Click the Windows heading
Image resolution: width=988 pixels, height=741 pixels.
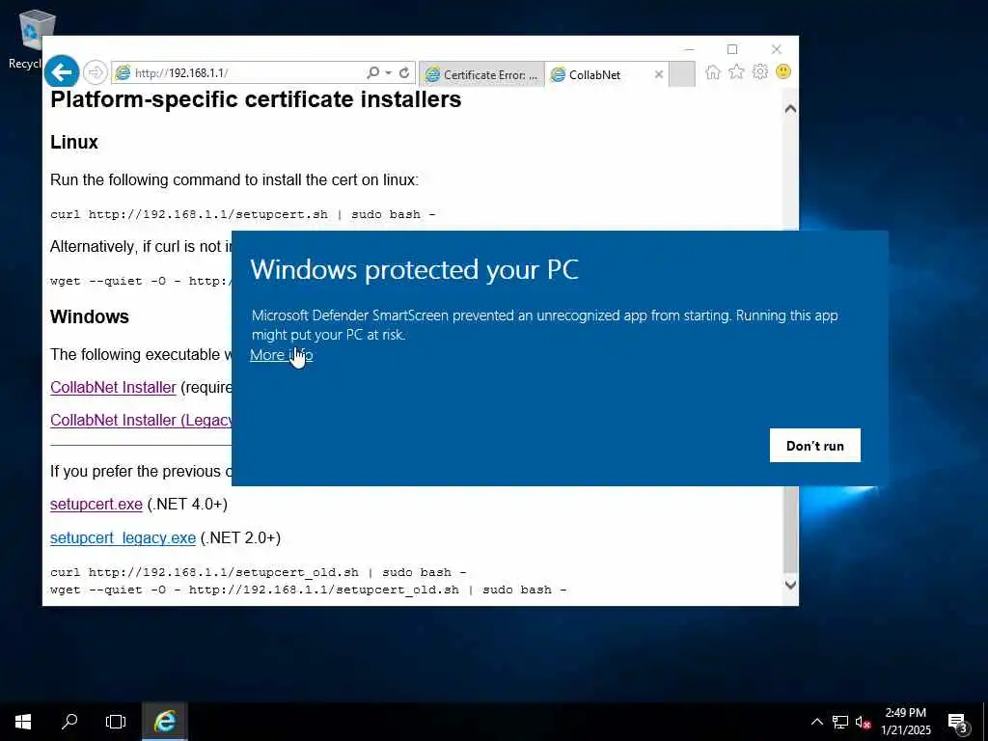(90, 316)
